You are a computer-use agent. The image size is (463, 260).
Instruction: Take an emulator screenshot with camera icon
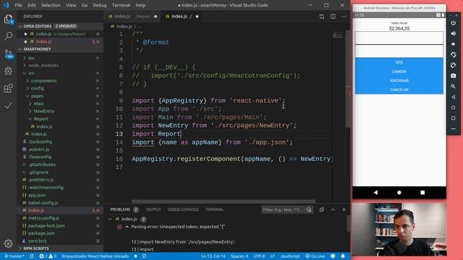[x=453, y=76]
